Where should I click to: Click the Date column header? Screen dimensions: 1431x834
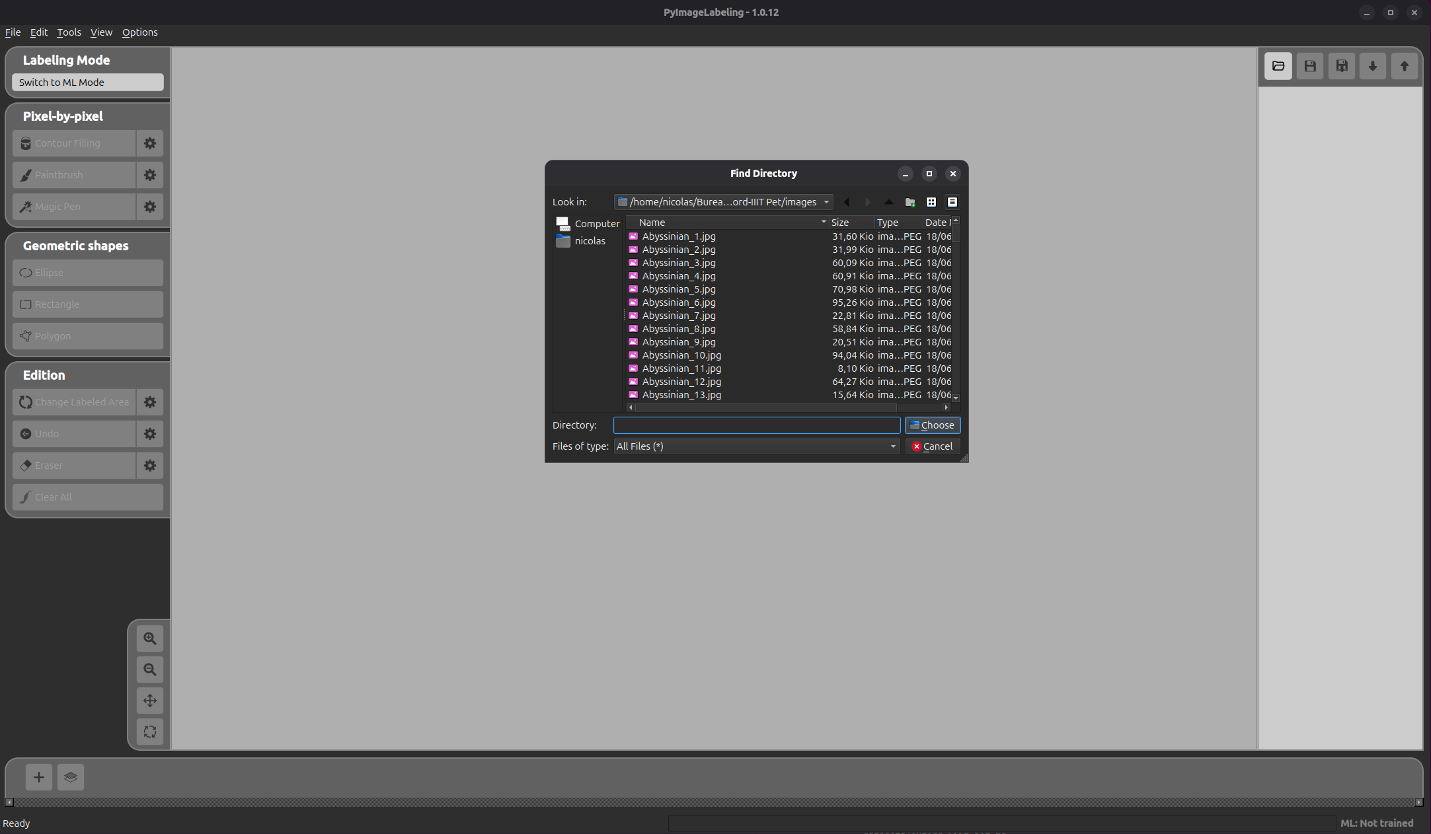coord(937,223)
